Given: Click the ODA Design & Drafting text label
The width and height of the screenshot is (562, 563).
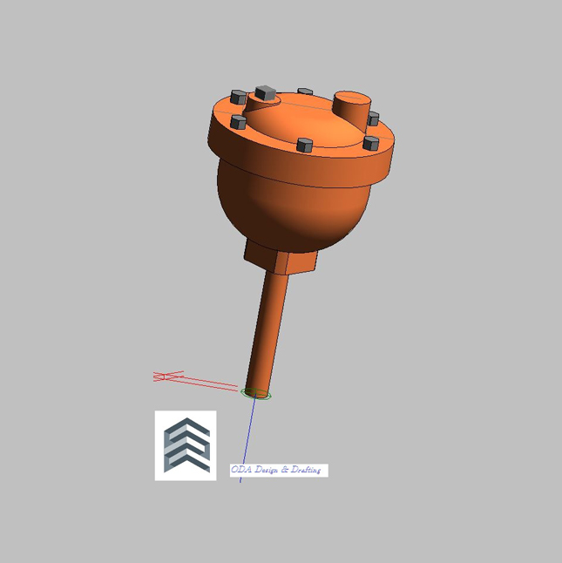Looking at the screenshot, I should click(279, 470).
